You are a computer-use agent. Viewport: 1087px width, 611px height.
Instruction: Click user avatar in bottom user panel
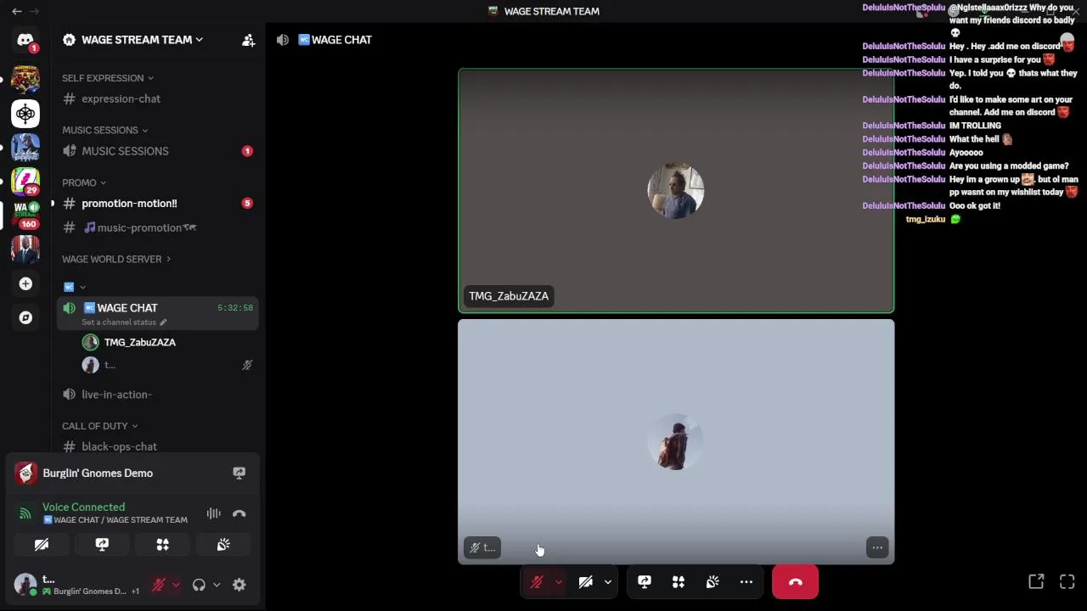click(25, 585)
